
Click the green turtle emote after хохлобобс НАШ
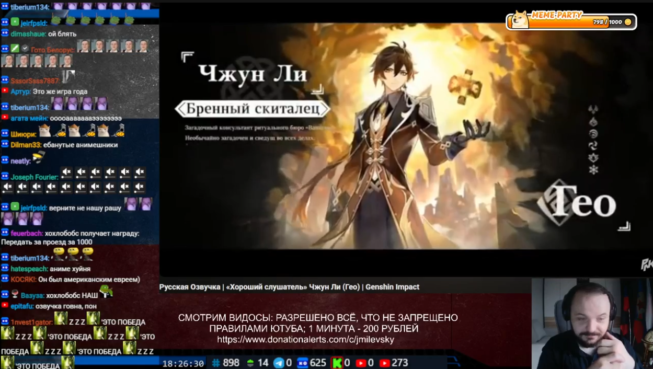coord(106,292)
